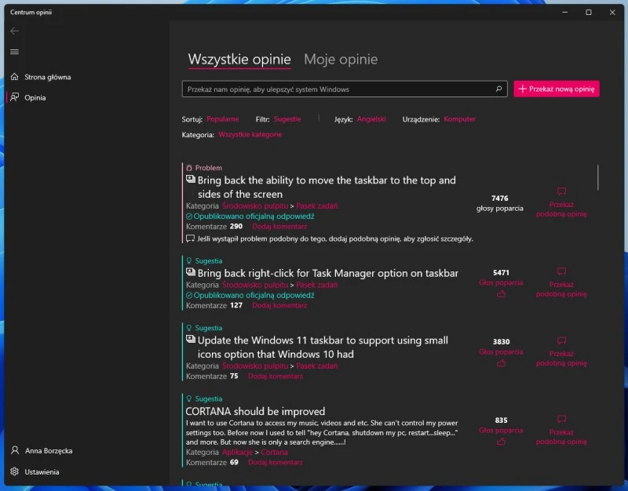Switch to Moje opinie tab
The image size is (628, 491).
click(x=340, y=59)
